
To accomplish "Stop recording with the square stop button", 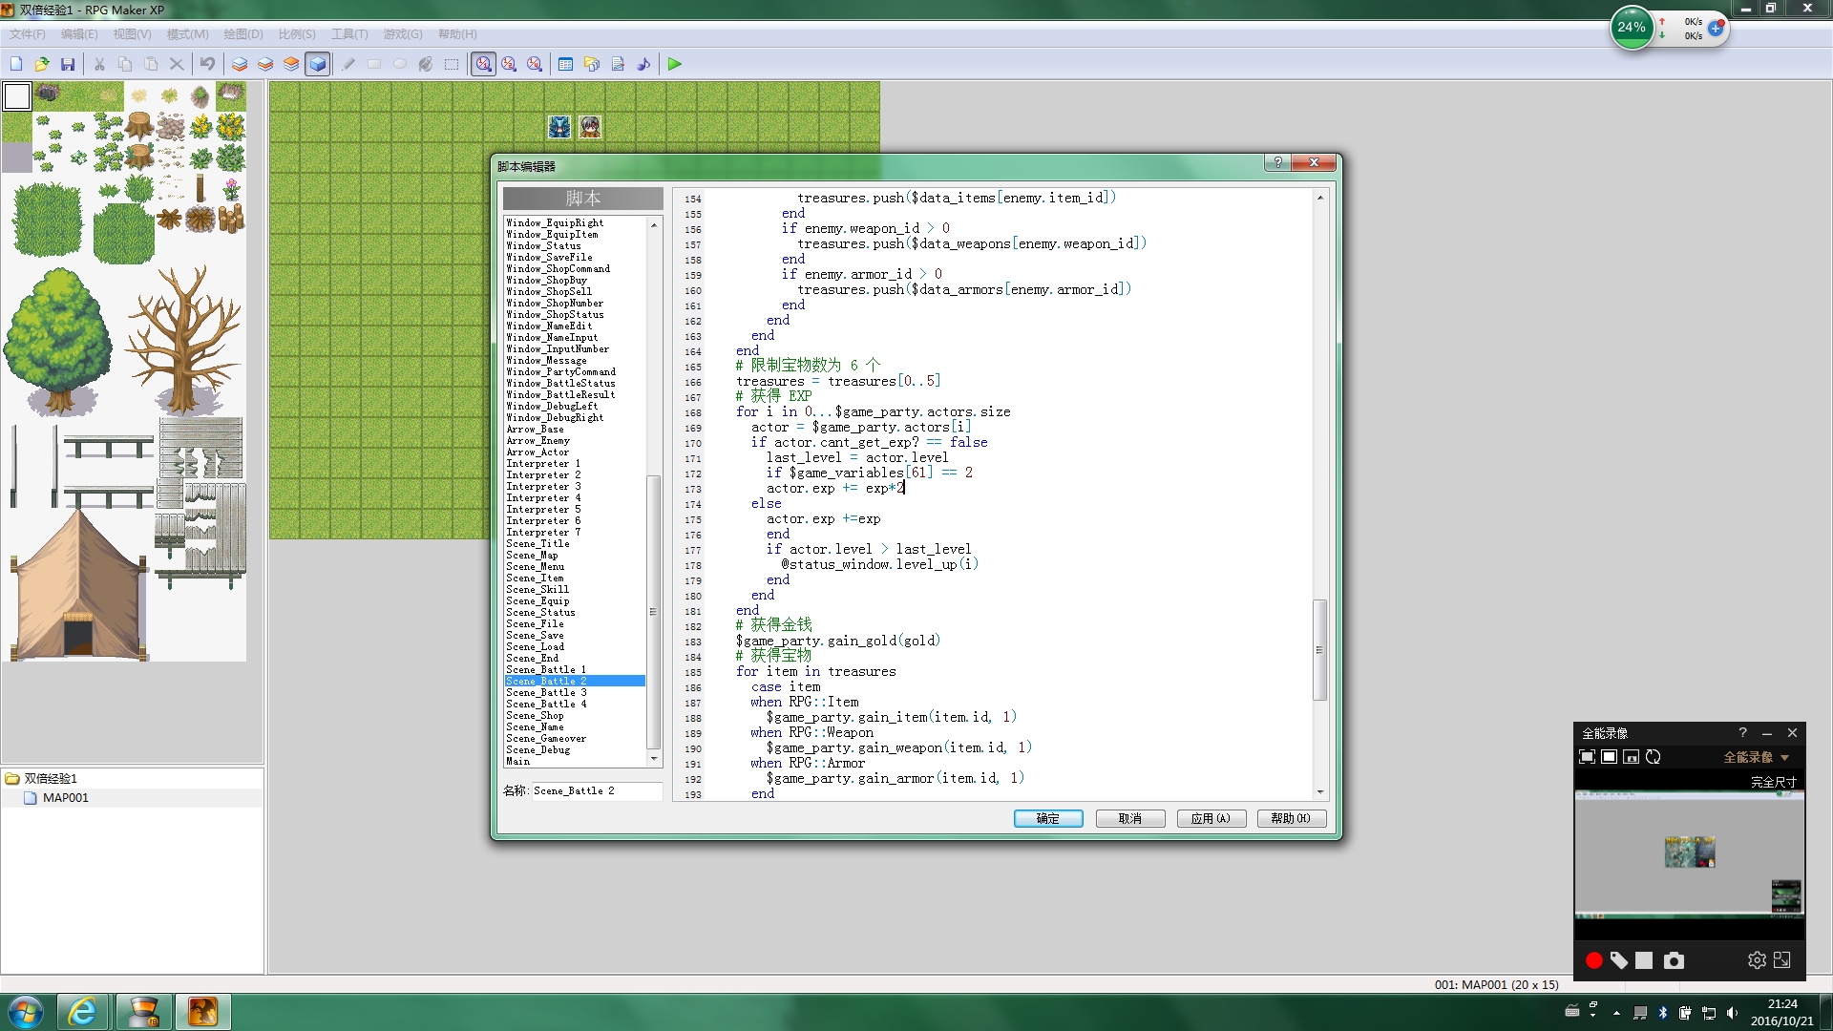I will click(x=1644, y=960).
